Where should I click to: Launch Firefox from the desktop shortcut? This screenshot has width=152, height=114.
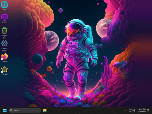(4, 58)
